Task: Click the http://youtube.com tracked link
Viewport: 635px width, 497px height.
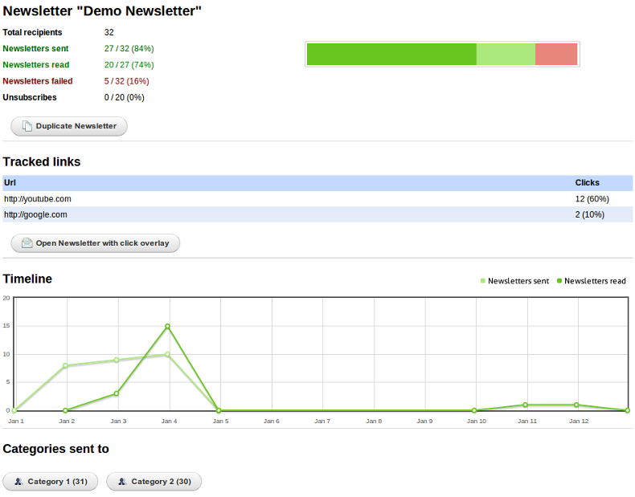Action: (38, 198)
